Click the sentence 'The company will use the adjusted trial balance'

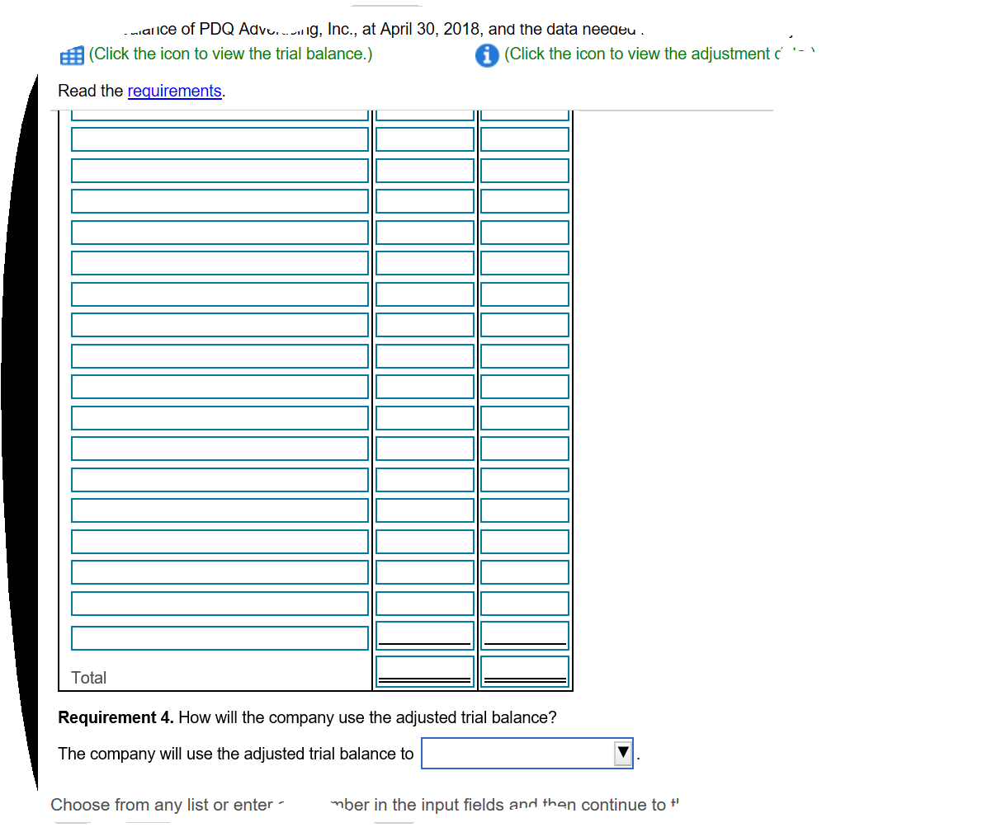tap(235, 753)
